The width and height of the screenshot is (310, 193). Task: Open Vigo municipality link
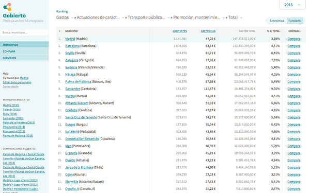tap(68, 146)
